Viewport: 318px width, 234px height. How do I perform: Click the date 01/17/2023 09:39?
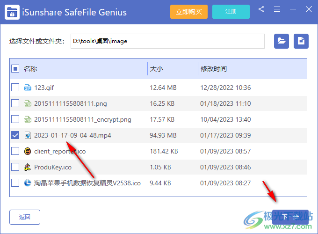[x=225, y=135]
